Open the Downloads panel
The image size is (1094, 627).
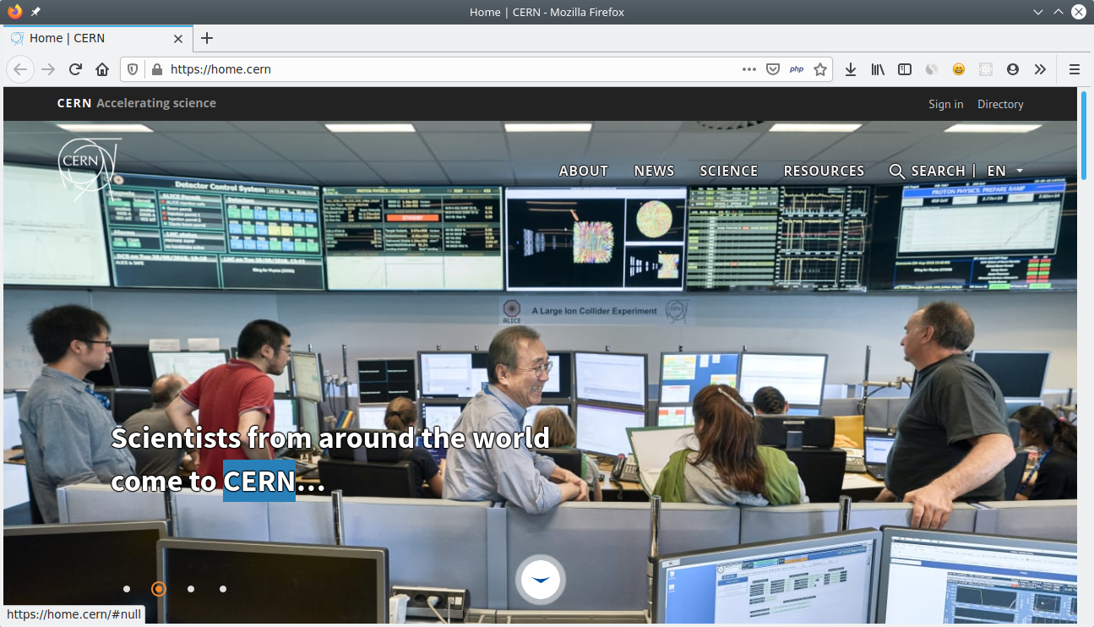(851, 69)
